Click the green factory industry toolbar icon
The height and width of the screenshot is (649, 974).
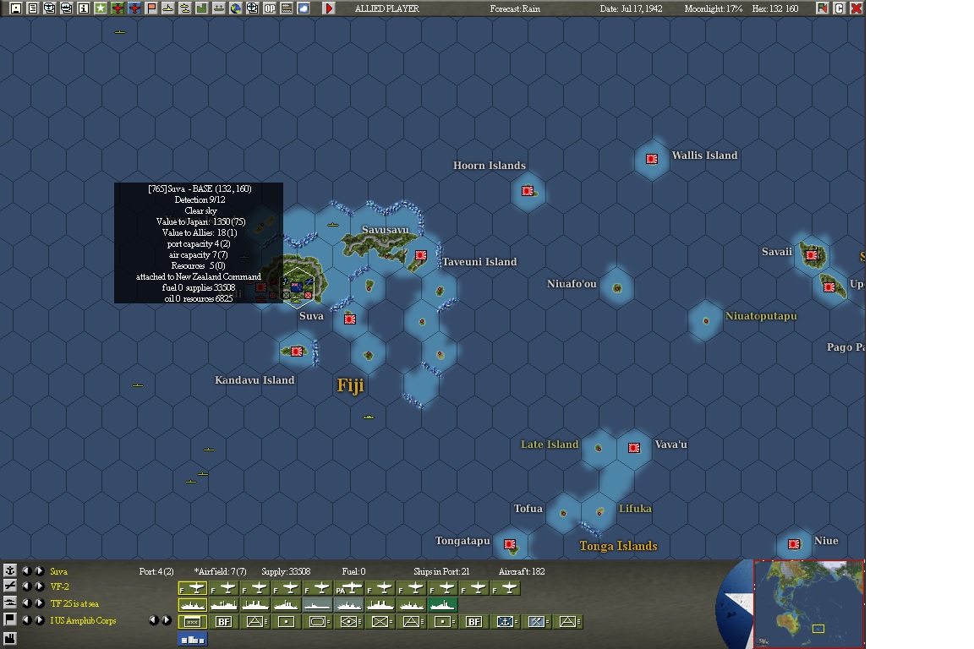(x=201, y=8)
